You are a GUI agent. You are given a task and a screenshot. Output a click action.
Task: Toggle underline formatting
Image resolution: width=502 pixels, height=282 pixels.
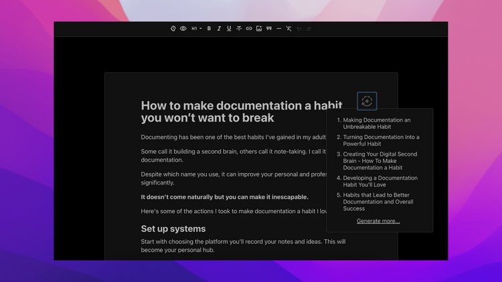pyautogui.click(x=229, y=29)
